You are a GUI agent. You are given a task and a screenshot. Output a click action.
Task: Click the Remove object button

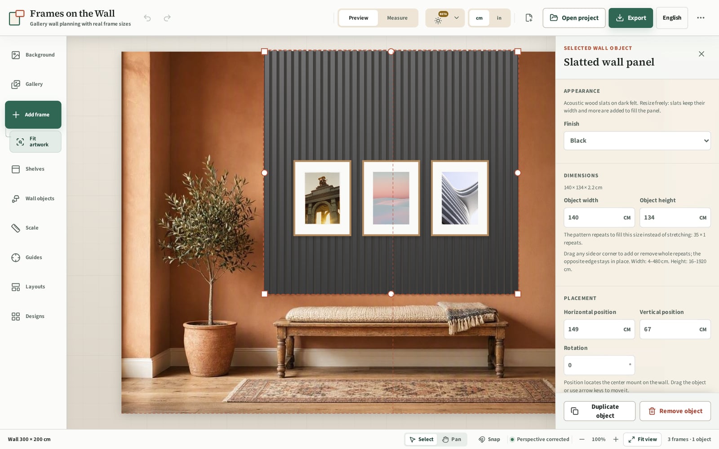(675, 411)
